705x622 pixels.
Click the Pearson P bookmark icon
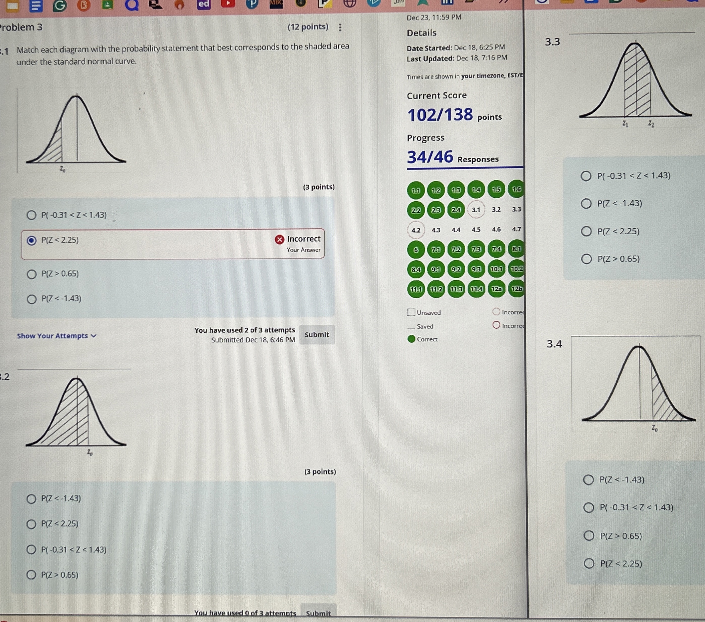click(x=252, y=4)
